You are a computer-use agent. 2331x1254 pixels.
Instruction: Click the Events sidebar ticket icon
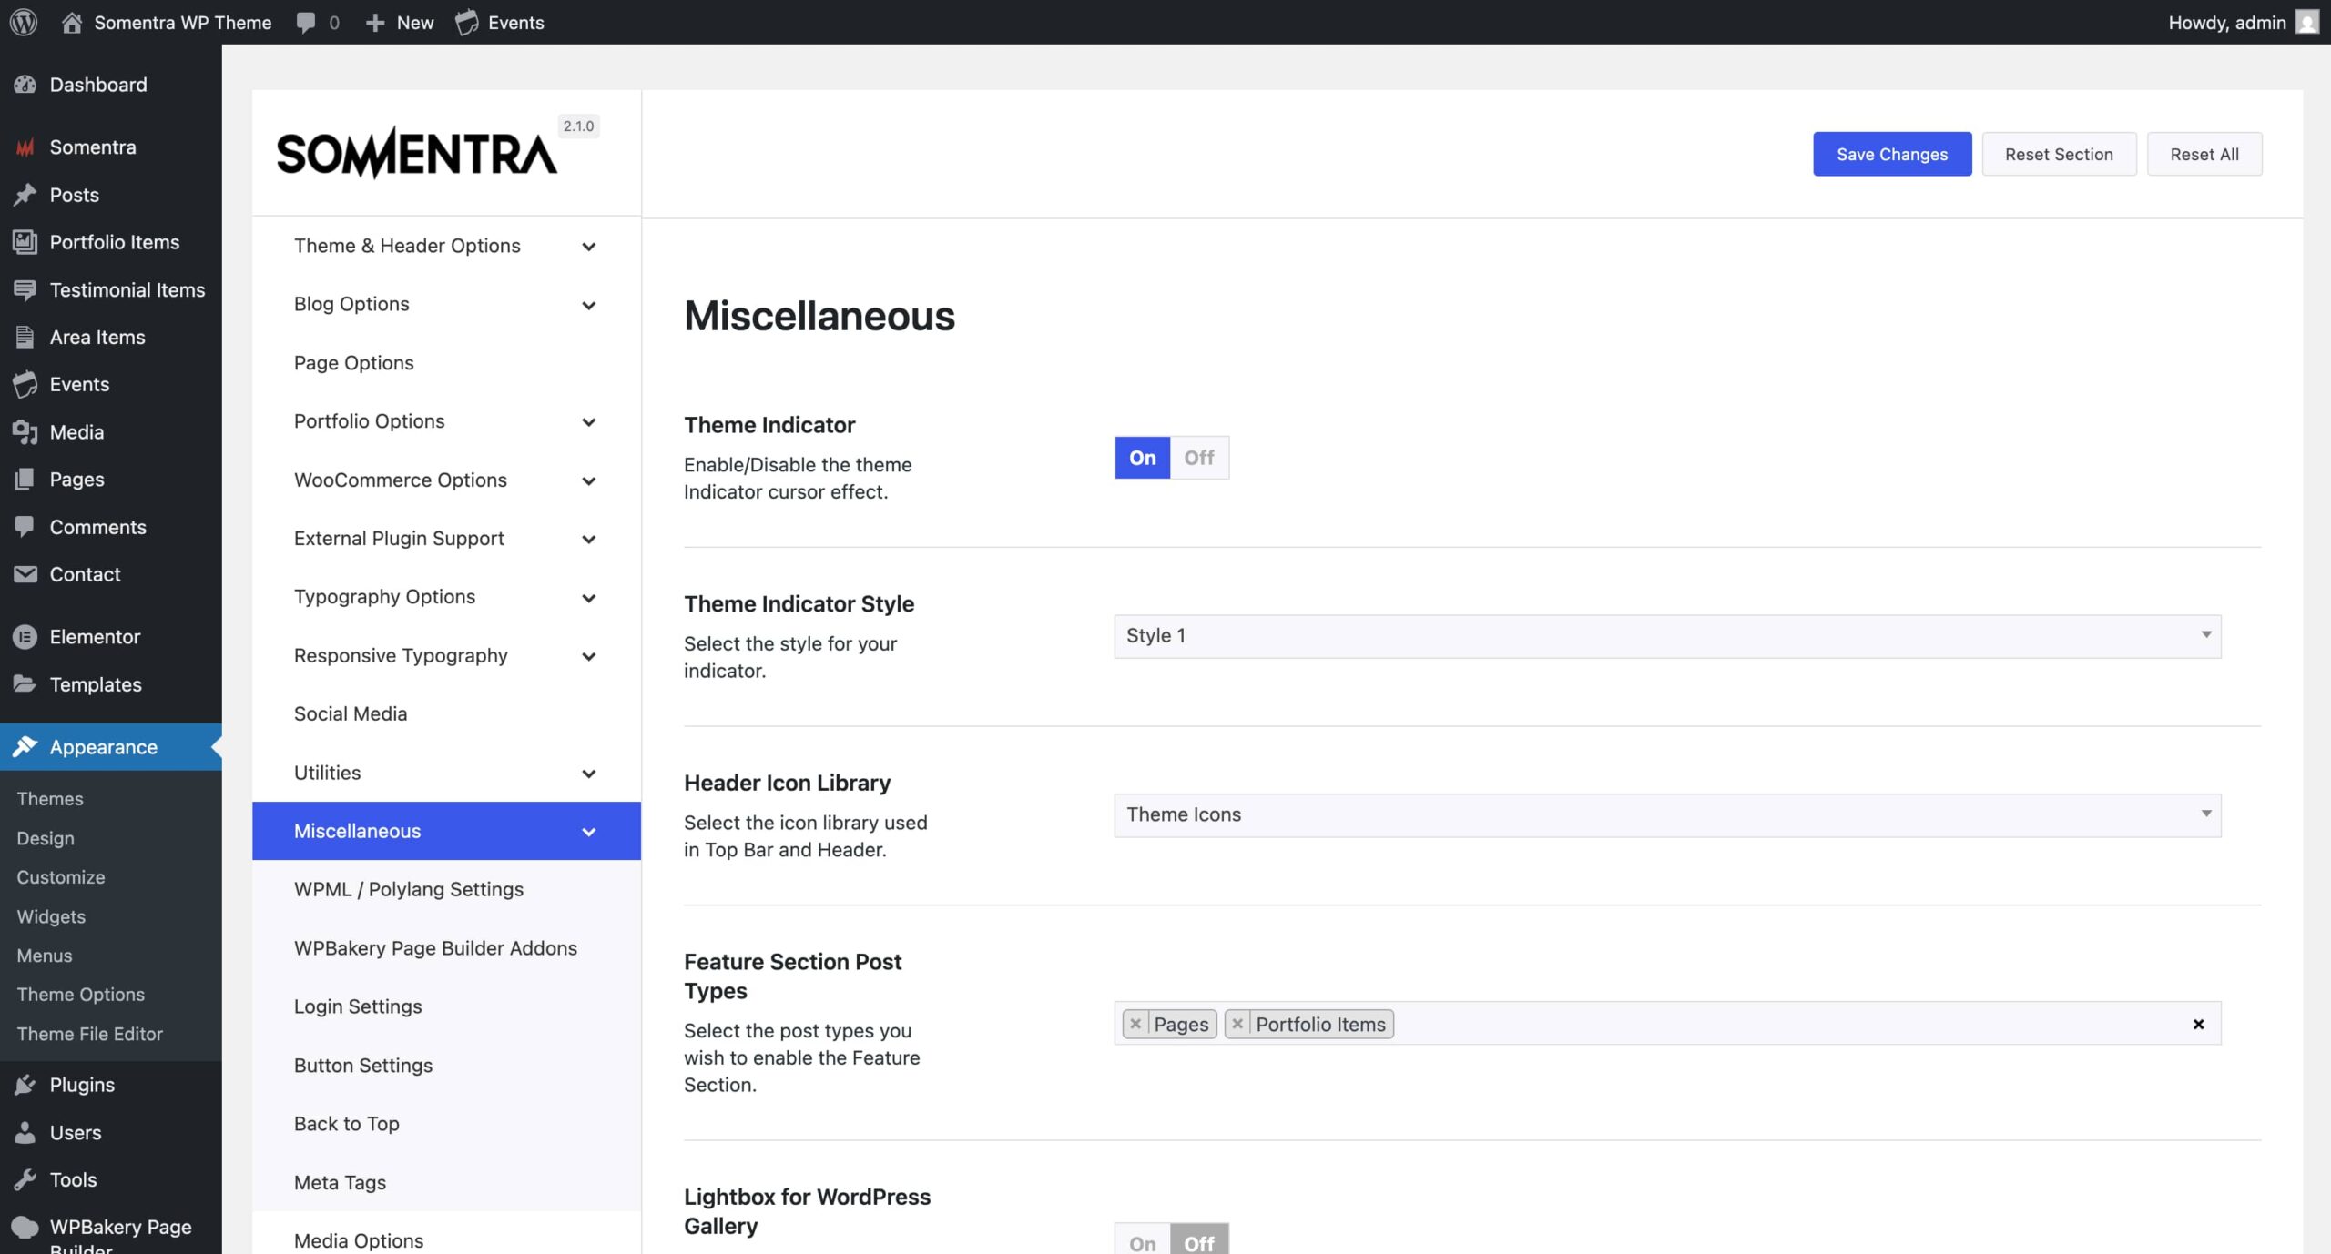(x=25, y=384)
